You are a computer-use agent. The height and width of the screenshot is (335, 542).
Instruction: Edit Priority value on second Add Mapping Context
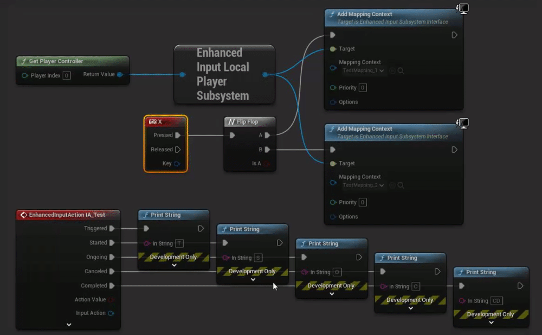pyautogui.click(x=363, y=202)
